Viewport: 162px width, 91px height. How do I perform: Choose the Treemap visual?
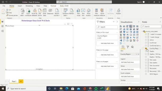pyautogui.click(x=137, y=32)
